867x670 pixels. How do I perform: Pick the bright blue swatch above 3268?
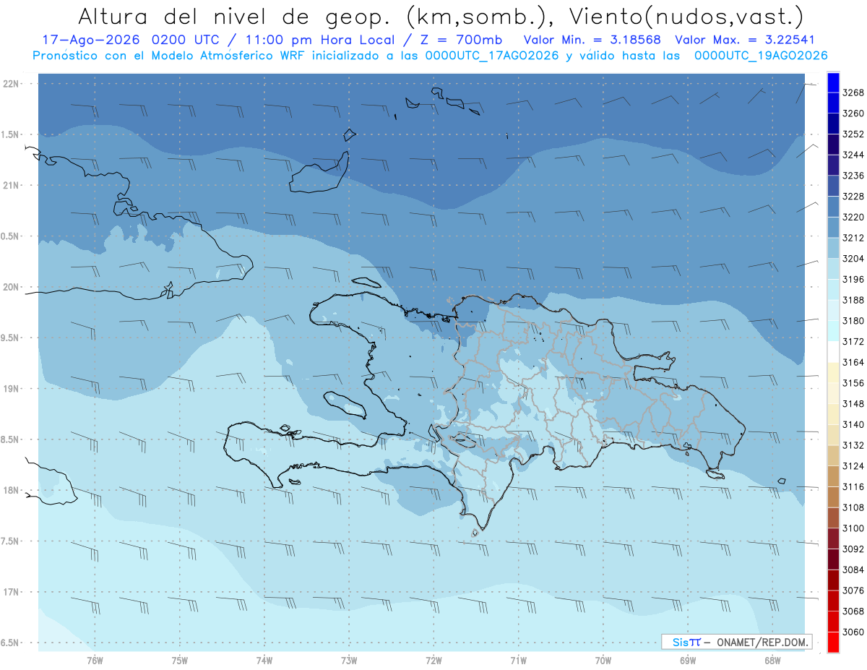click(833, 82)
